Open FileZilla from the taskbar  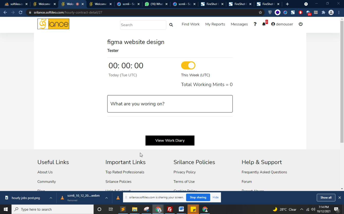coord(170,209)
